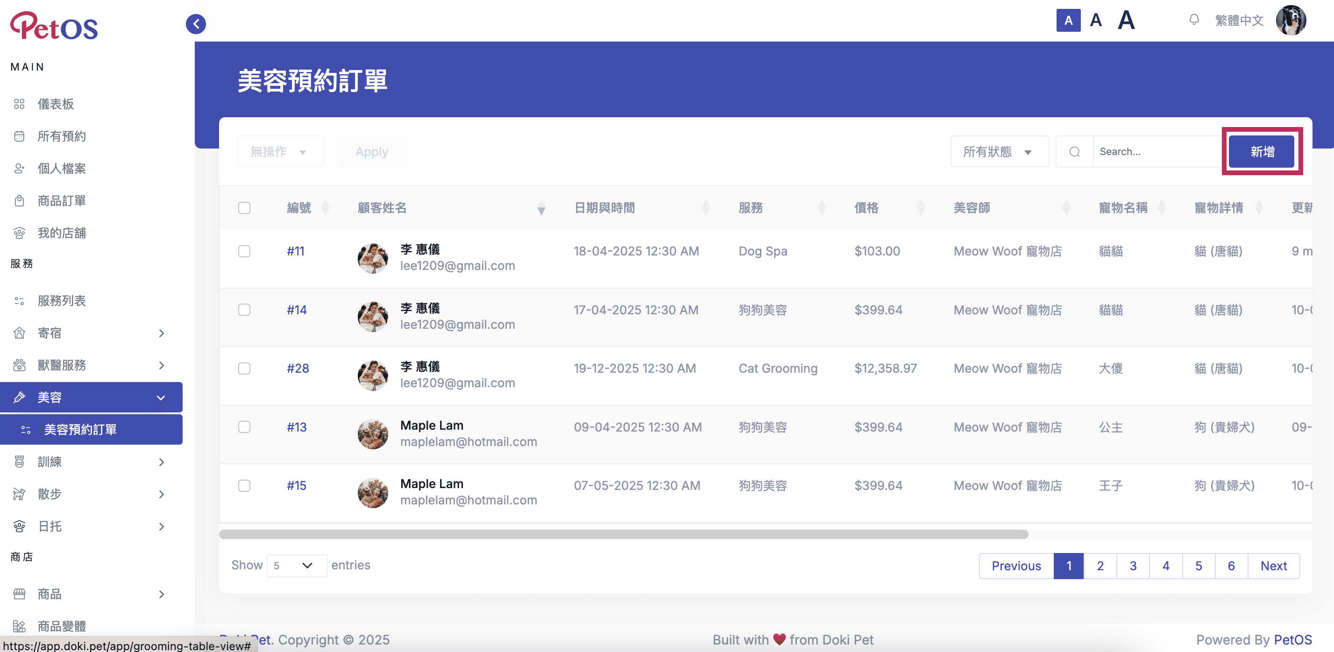Click the 寄宿 house icon
1334x652 pixels.
tap(19, 333)
